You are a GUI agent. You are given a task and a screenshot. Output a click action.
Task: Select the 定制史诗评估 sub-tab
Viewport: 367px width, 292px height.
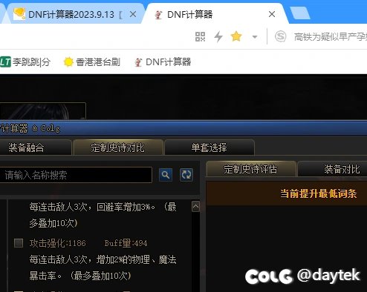click(251, 169)
